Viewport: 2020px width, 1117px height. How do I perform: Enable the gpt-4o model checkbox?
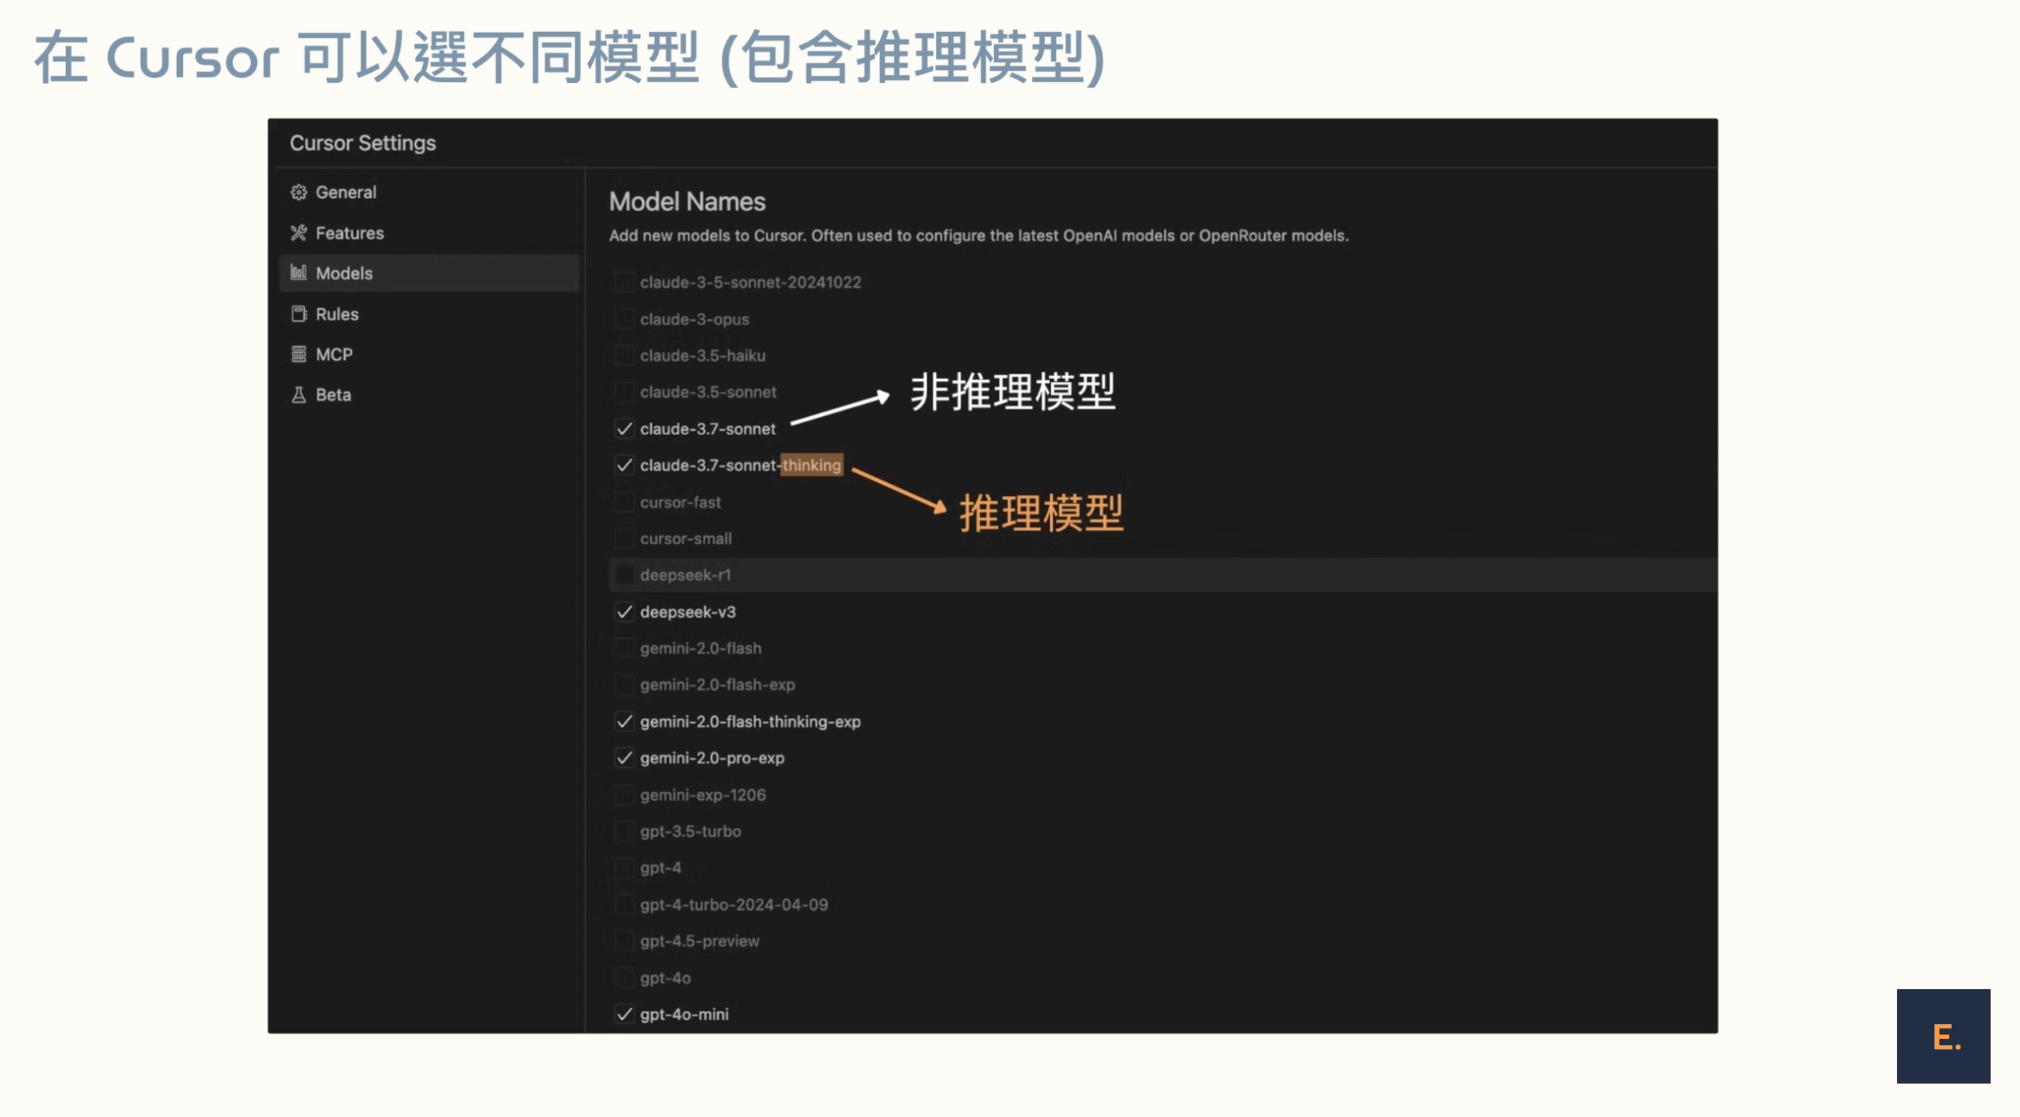[624, 978]
